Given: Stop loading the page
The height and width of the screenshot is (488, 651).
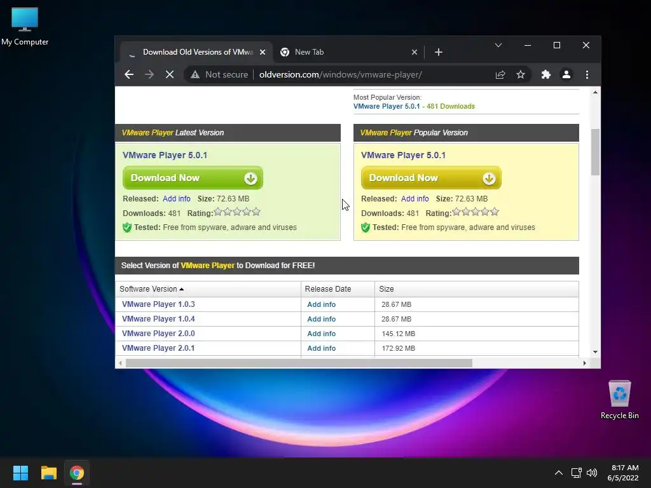Looking at the screenshot, I should tap(170, 75).
